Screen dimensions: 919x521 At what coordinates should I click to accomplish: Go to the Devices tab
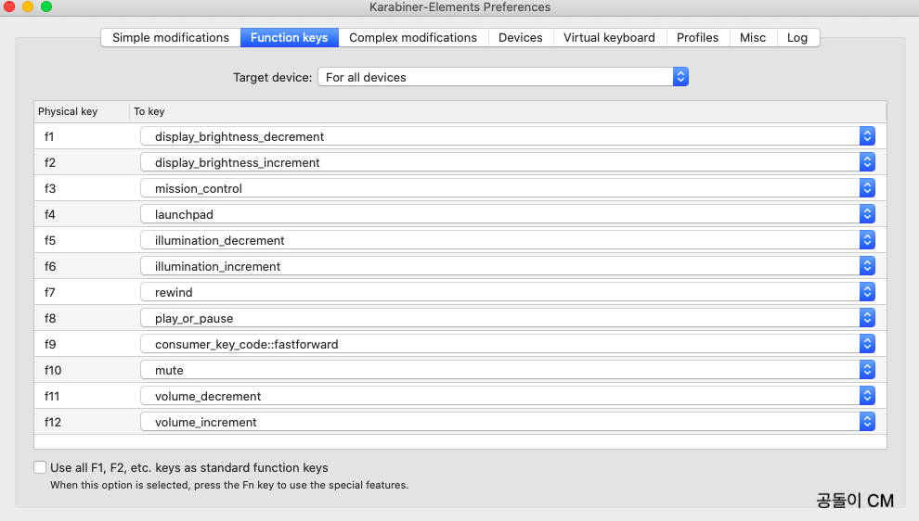(x=521, y=37)
